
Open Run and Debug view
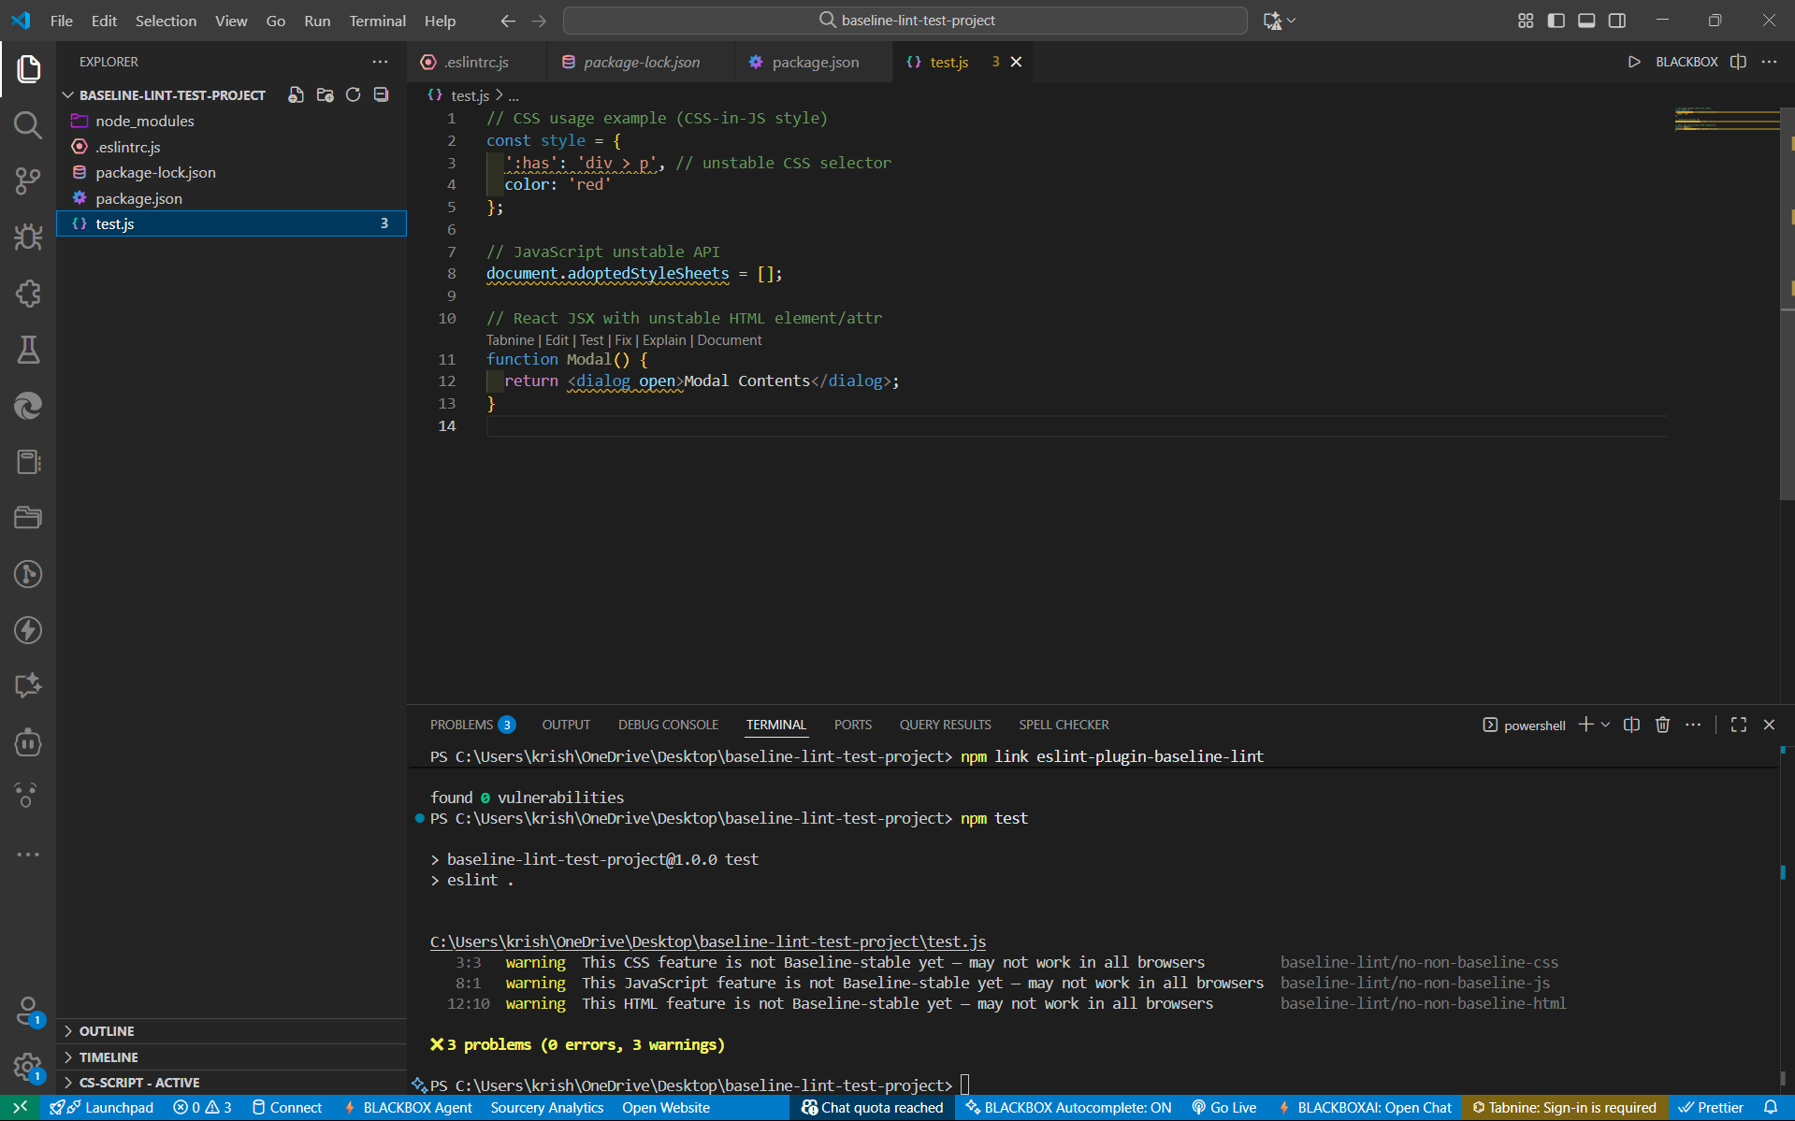pyautogui.click(x=28, y=237)
